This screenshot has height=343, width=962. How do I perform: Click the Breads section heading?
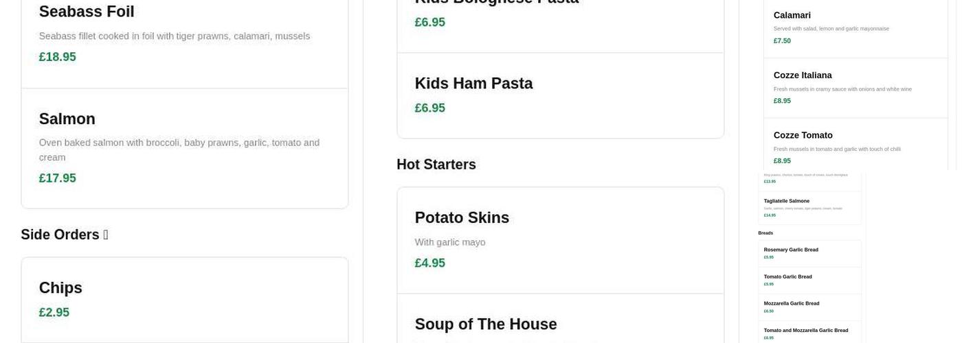(765, 233)
